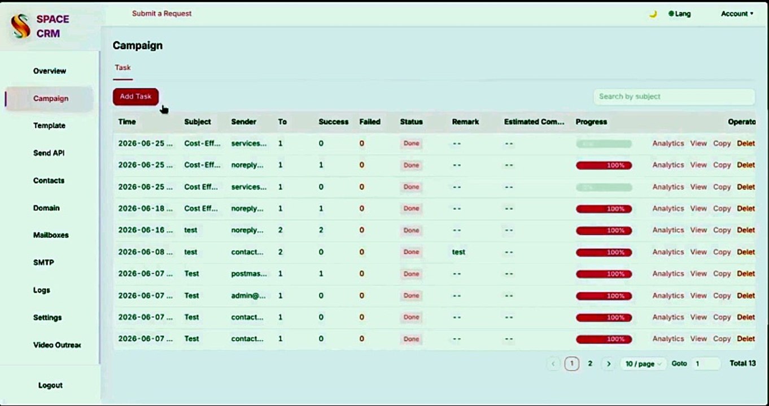Click progress bar of postmas... row
Viewport: 769px width, 406px height.
[604, 273]
